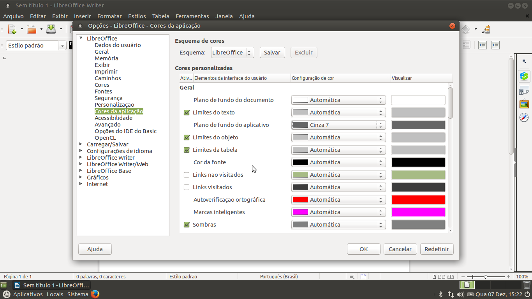Open the Esquema LibreOffice dropdown
The height and width of the screenshot is (299, 532).
[x=233, y=53]
